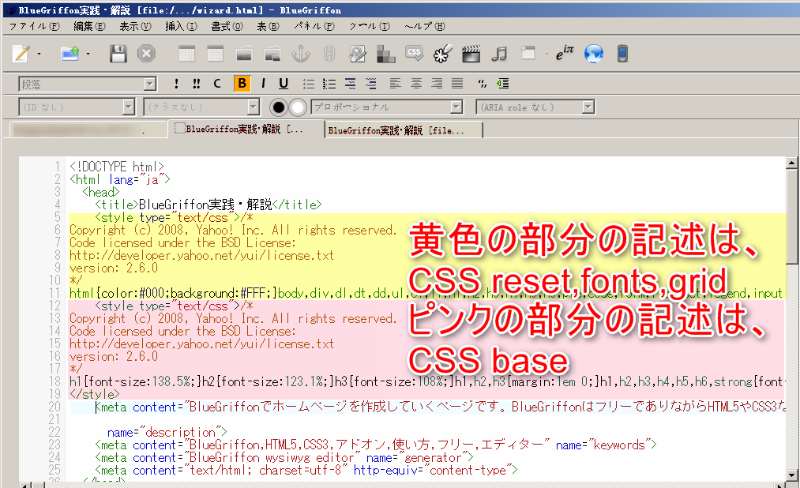Expand the arrow beside the open folder icon

(88, 54)
